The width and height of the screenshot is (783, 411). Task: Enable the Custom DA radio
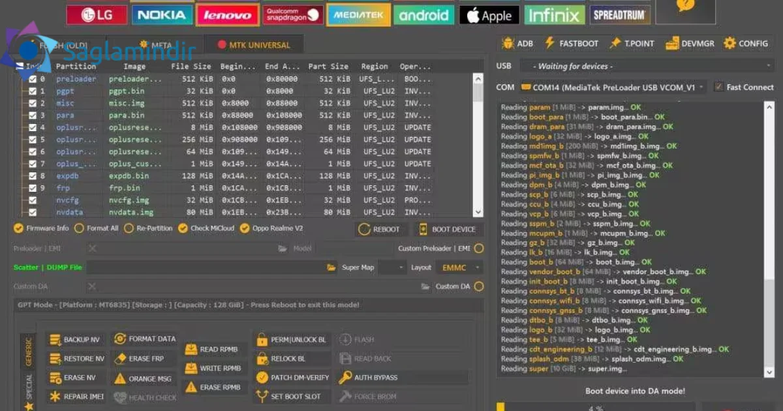click(479, 286)
